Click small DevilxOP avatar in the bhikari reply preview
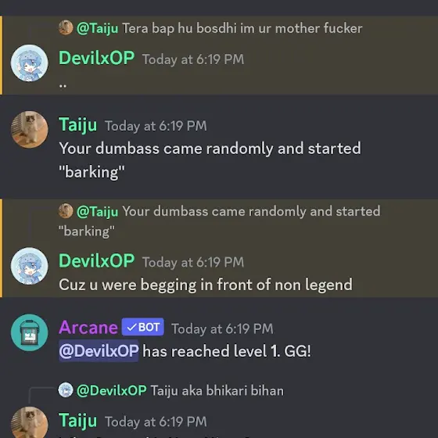Image resolution: width=438 pixels, height=438 pixels. click(66, 390)
